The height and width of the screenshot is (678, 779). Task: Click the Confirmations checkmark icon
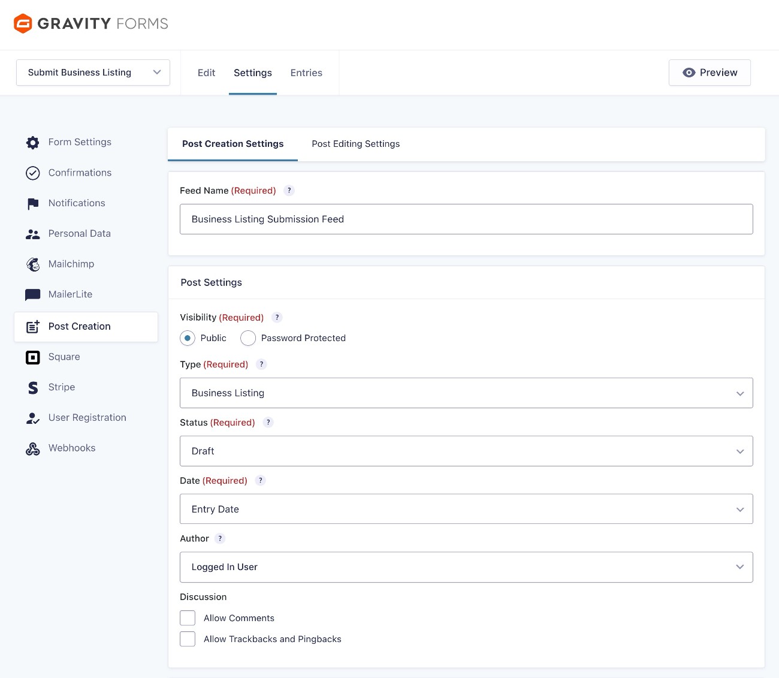pyautogui.click(x=33, y=173)
